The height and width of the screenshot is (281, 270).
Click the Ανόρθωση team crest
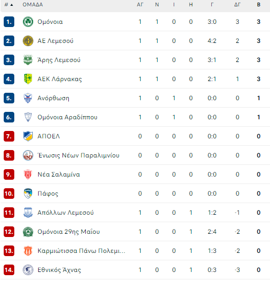coord(28,98)
